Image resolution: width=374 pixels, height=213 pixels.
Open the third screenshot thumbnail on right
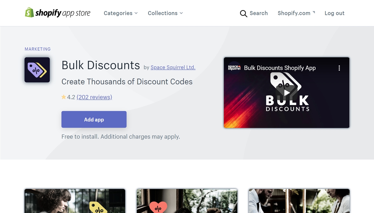tap(299, 201)
